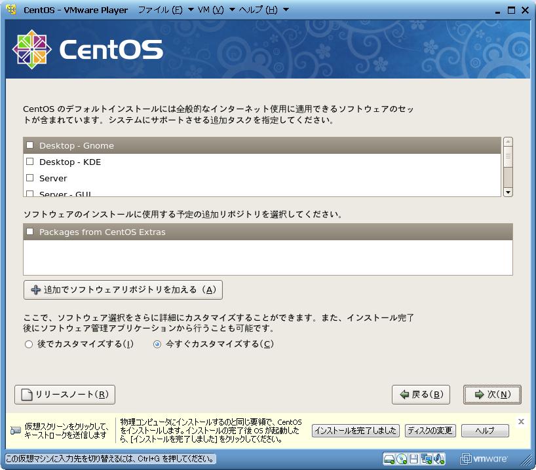536x470 pixels.
Task: Check the Desktop - KDE option
Action: click(29, 162)
